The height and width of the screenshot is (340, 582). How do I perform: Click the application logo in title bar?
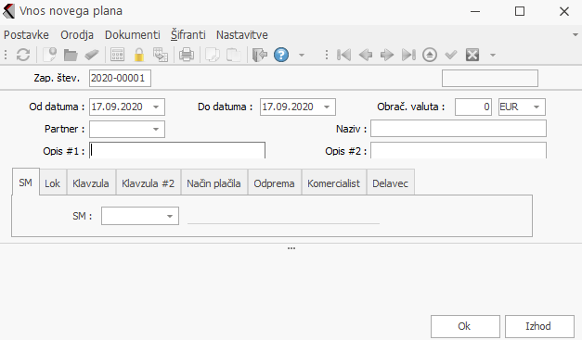pos(9,11)
